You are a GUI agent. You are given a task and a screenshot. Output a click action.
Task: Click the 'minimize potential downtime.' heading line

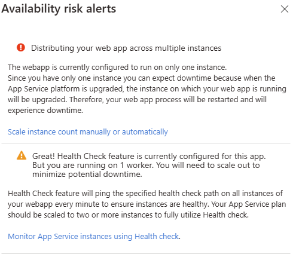click(87, 175)
